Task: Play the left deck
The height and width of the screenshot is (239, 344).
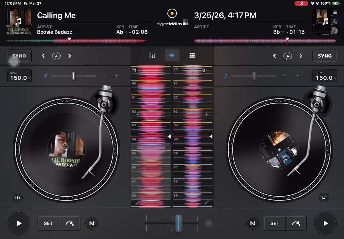Action: pos(19,223)
